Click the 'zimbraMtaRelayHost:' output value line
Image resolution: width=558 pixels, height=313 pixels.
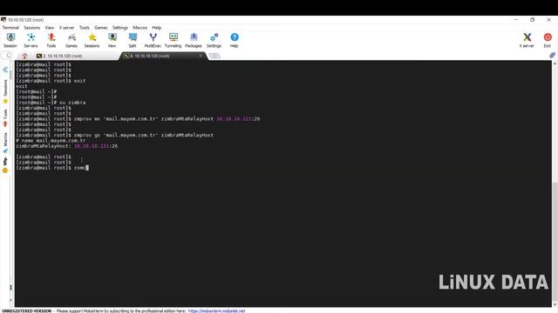coord(66,146)
